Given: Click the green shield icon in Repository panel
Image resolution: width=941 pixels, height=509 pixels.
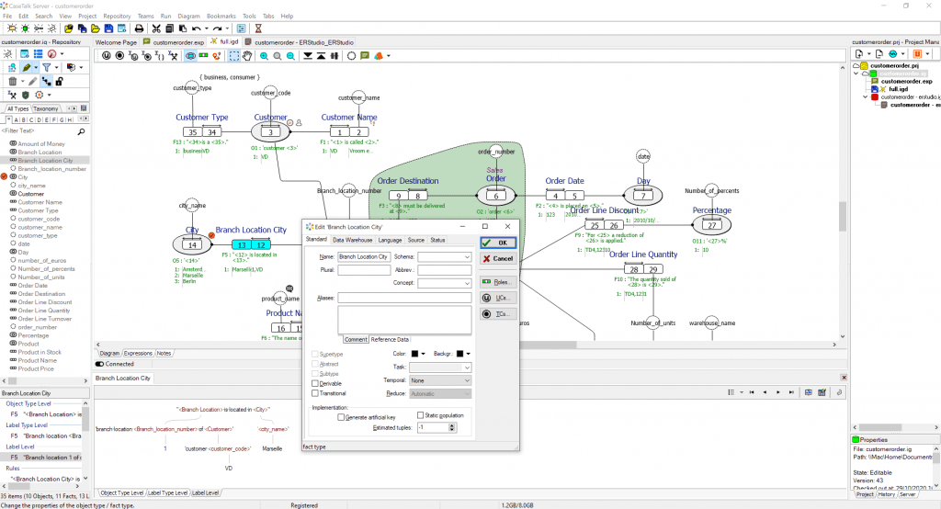Looking at the screenshot, I should tap(25, 95).
